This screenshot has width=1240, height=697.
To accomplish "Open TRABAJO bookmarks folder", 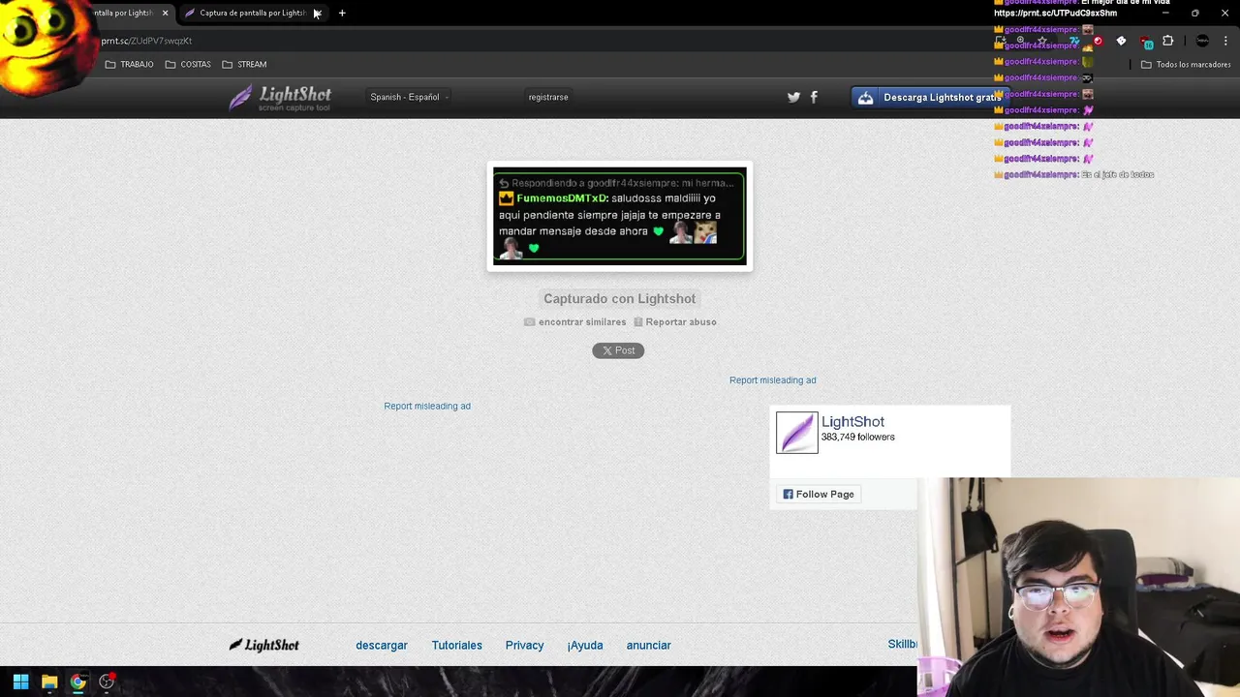I will click(x=130, y=64).
